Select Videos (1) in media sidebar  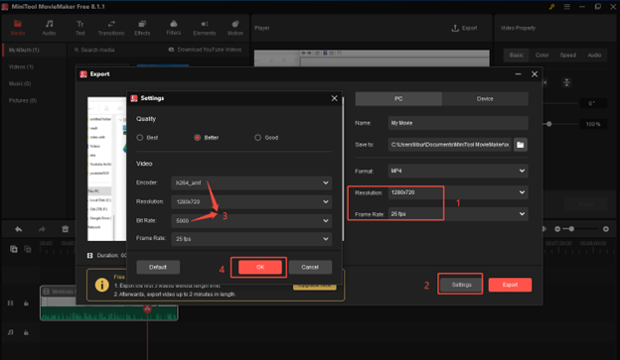coord(21,67)
